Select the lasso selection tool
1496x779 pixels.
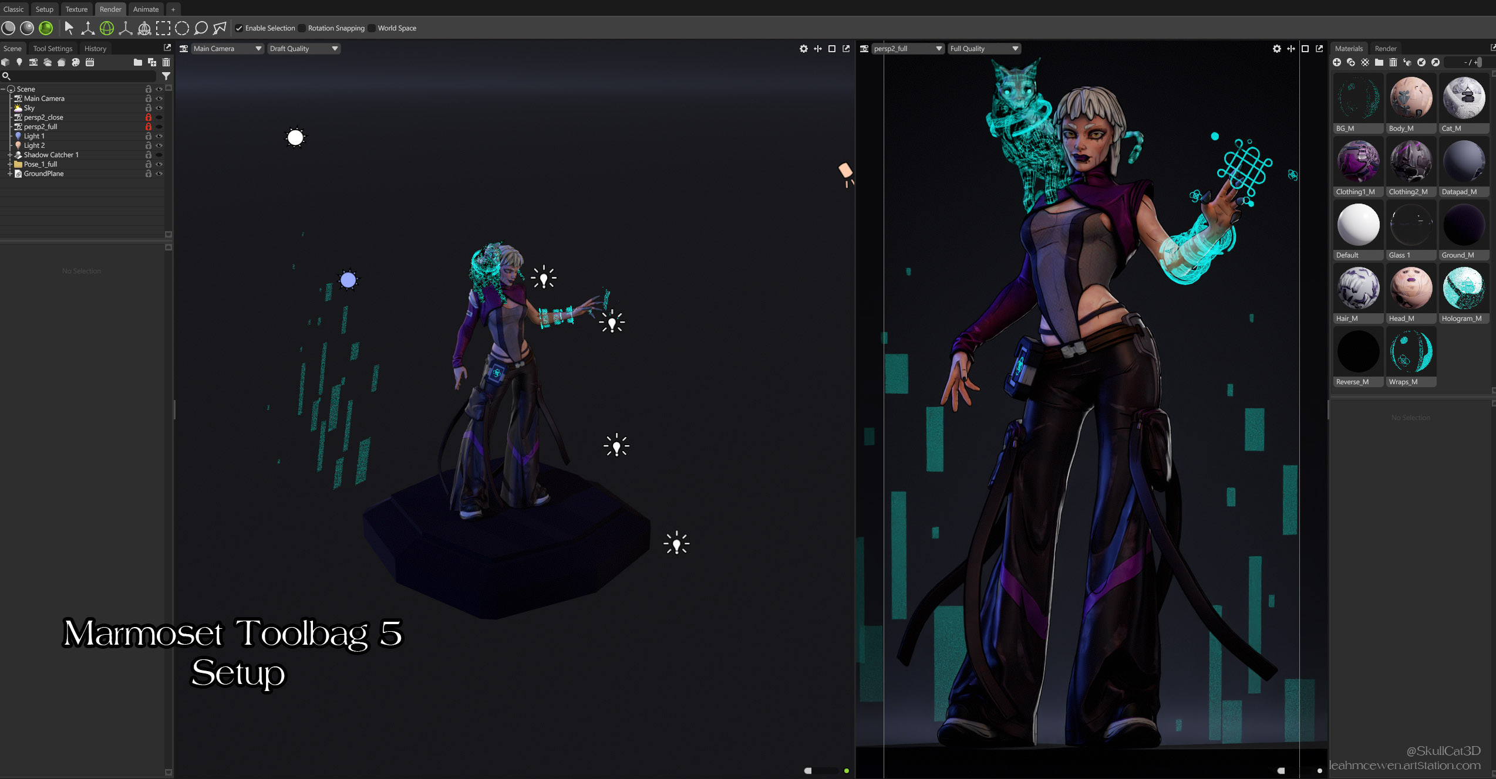click(x=201, y=28)
